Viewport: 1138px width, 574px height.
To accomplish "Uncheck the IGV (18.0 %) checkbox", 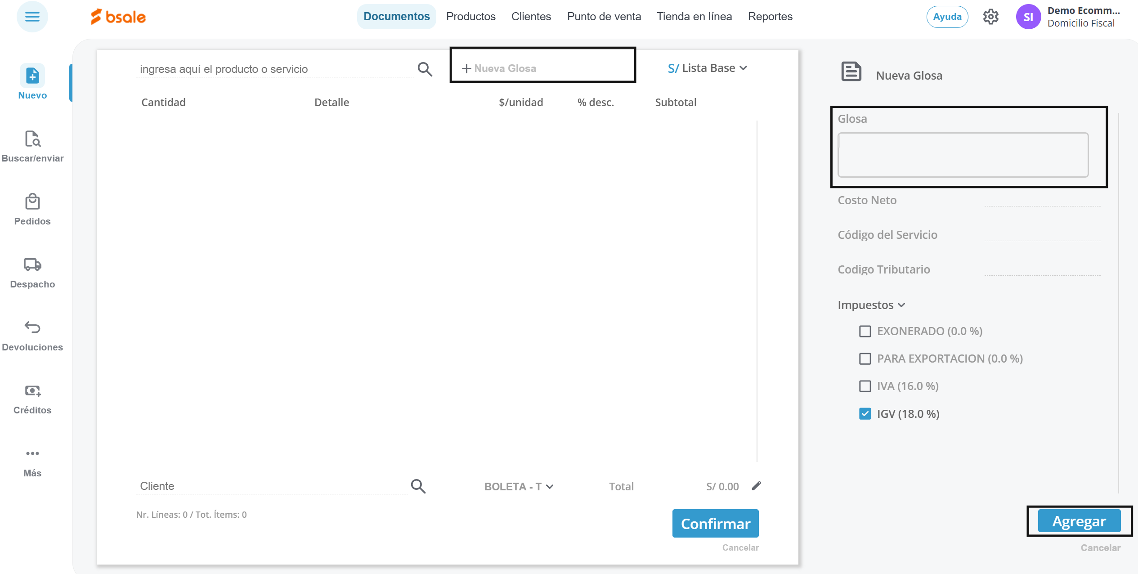I will coord(865,414).
